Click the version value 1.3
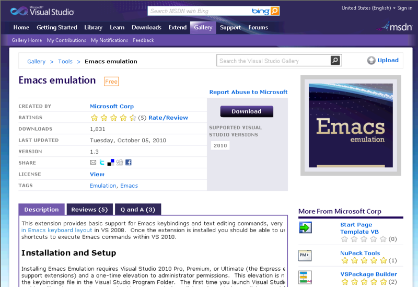The width and height of the screenshot is (418, 287). click(x=94, y=152)
